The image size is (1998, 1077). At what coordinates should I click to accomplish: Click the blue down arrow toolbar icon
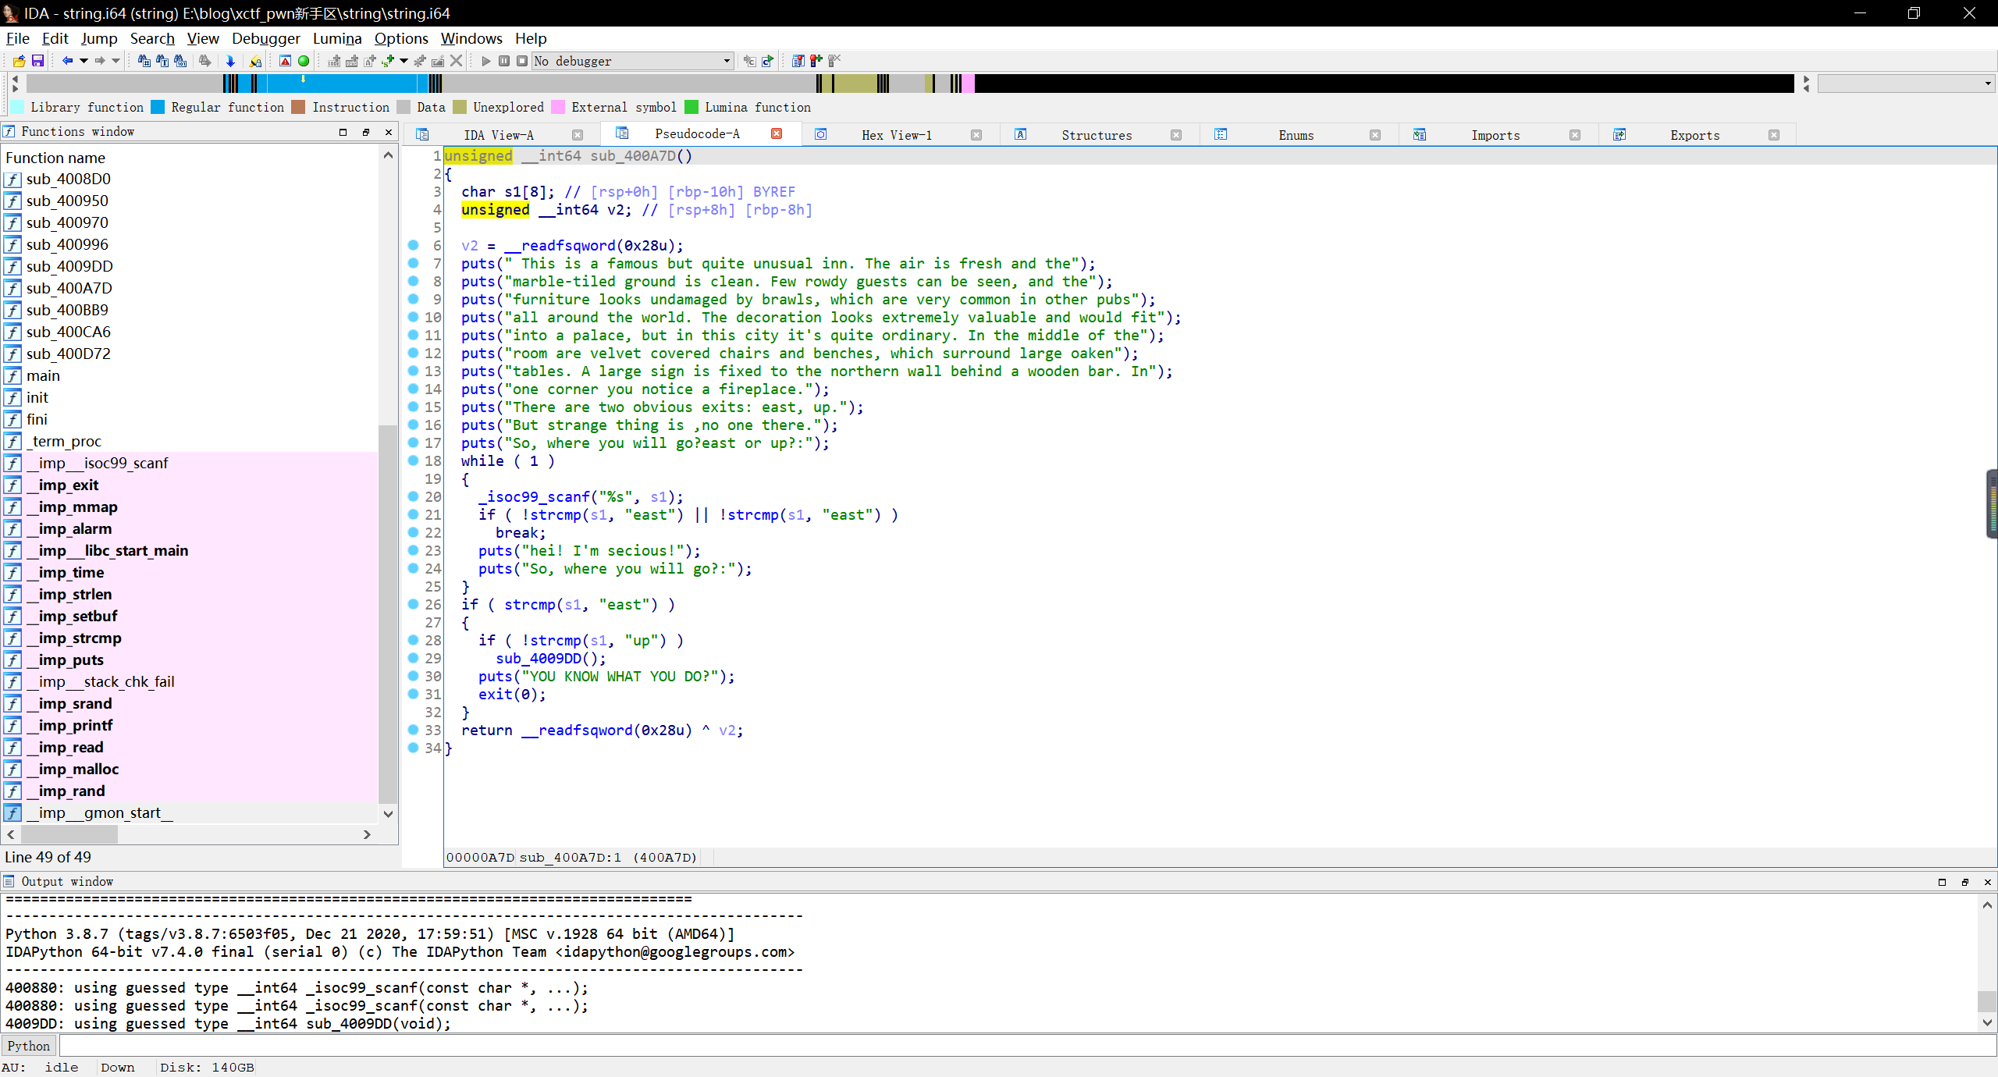coord(230,61)
